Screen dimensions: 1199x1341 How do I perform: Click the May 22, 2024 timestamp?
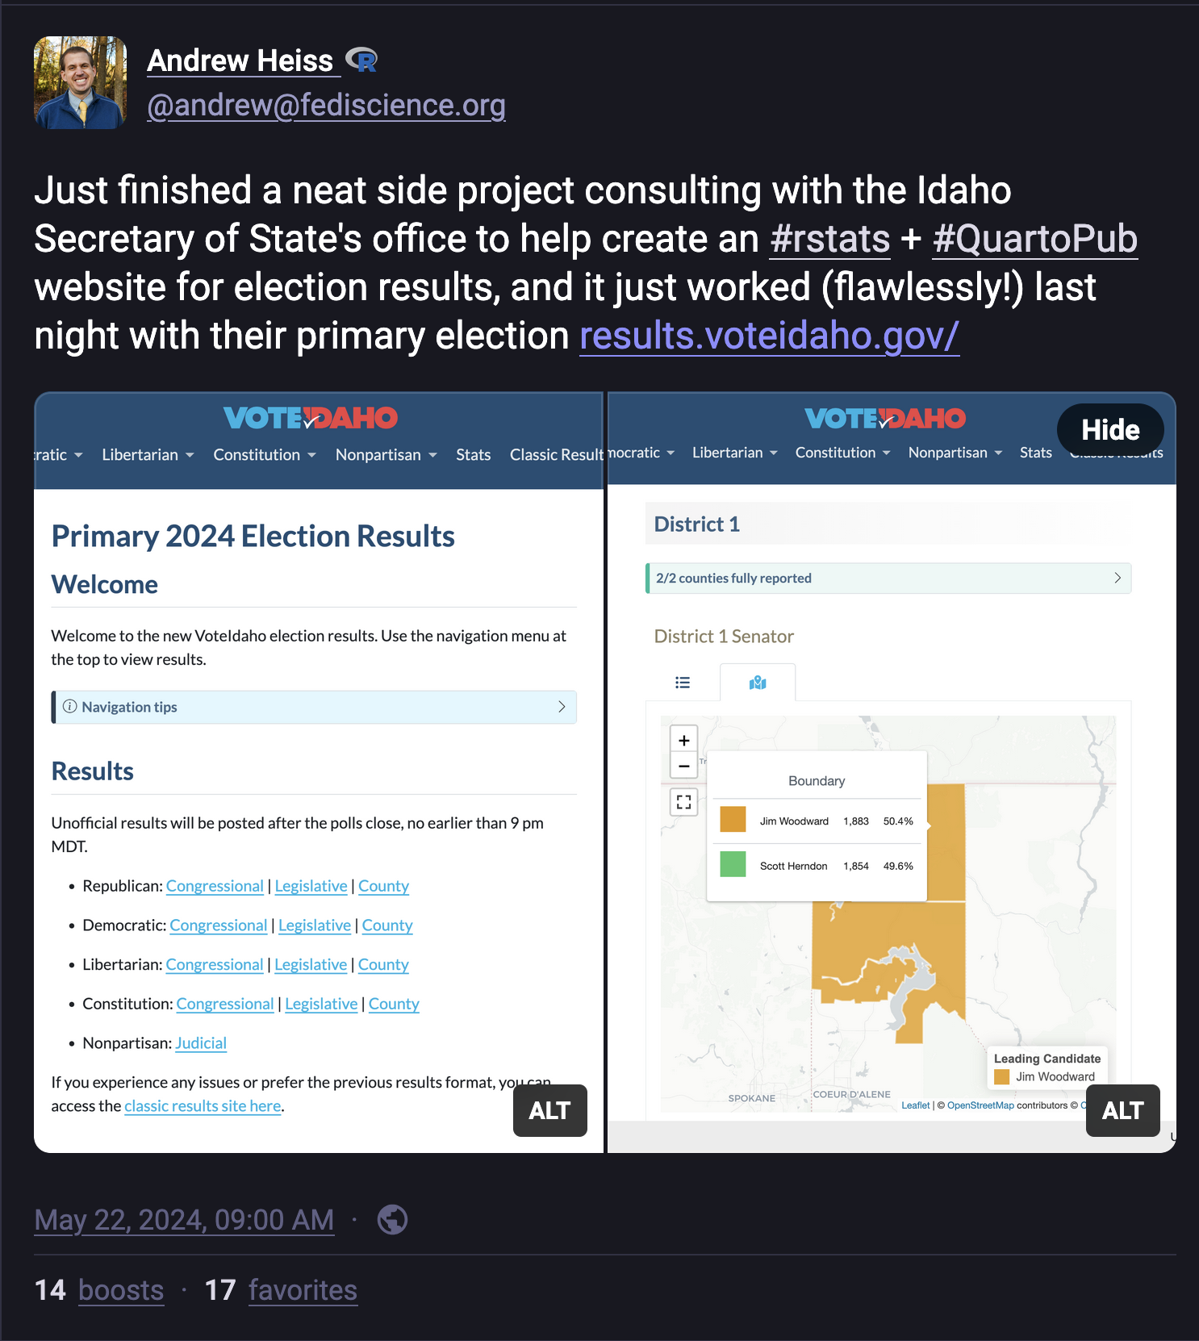184,1219
